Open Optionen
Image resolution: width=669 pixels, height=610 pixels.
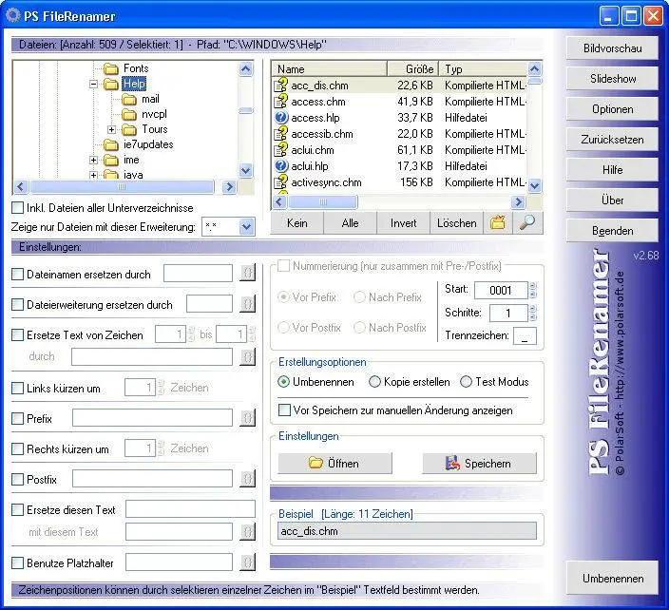[612, 109]
